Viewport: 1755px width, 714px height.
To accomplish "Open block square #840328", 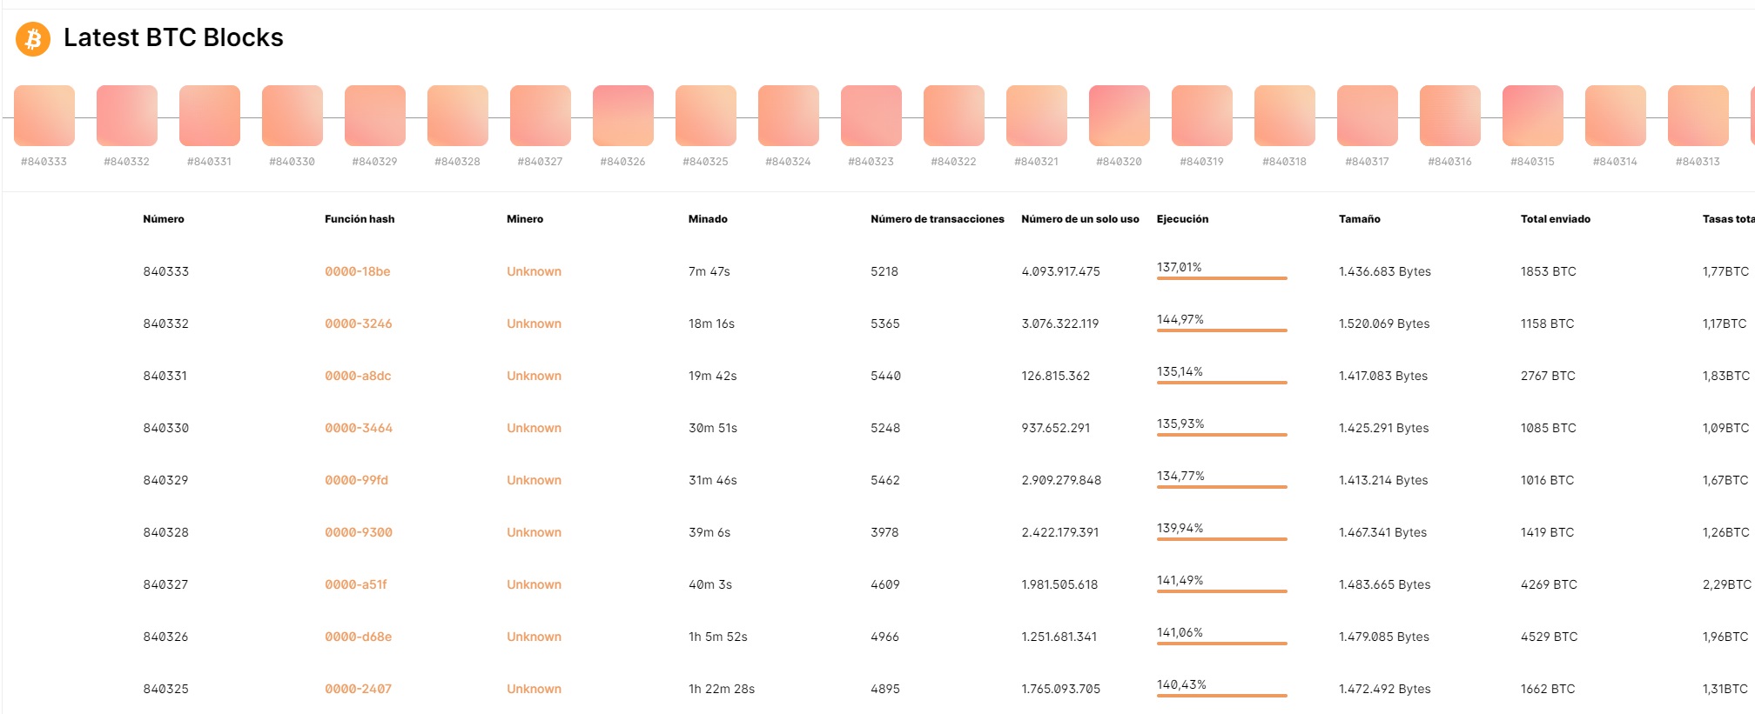I will click(x=458, y=116).
